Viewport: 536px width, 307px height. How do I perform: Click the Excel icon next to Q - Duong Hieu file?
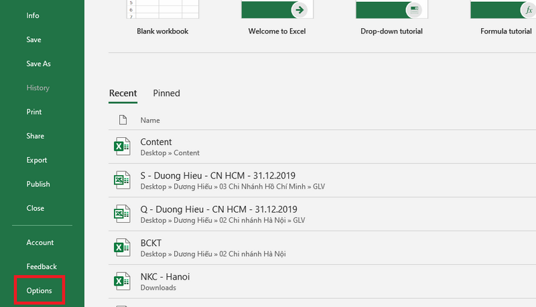122,214
